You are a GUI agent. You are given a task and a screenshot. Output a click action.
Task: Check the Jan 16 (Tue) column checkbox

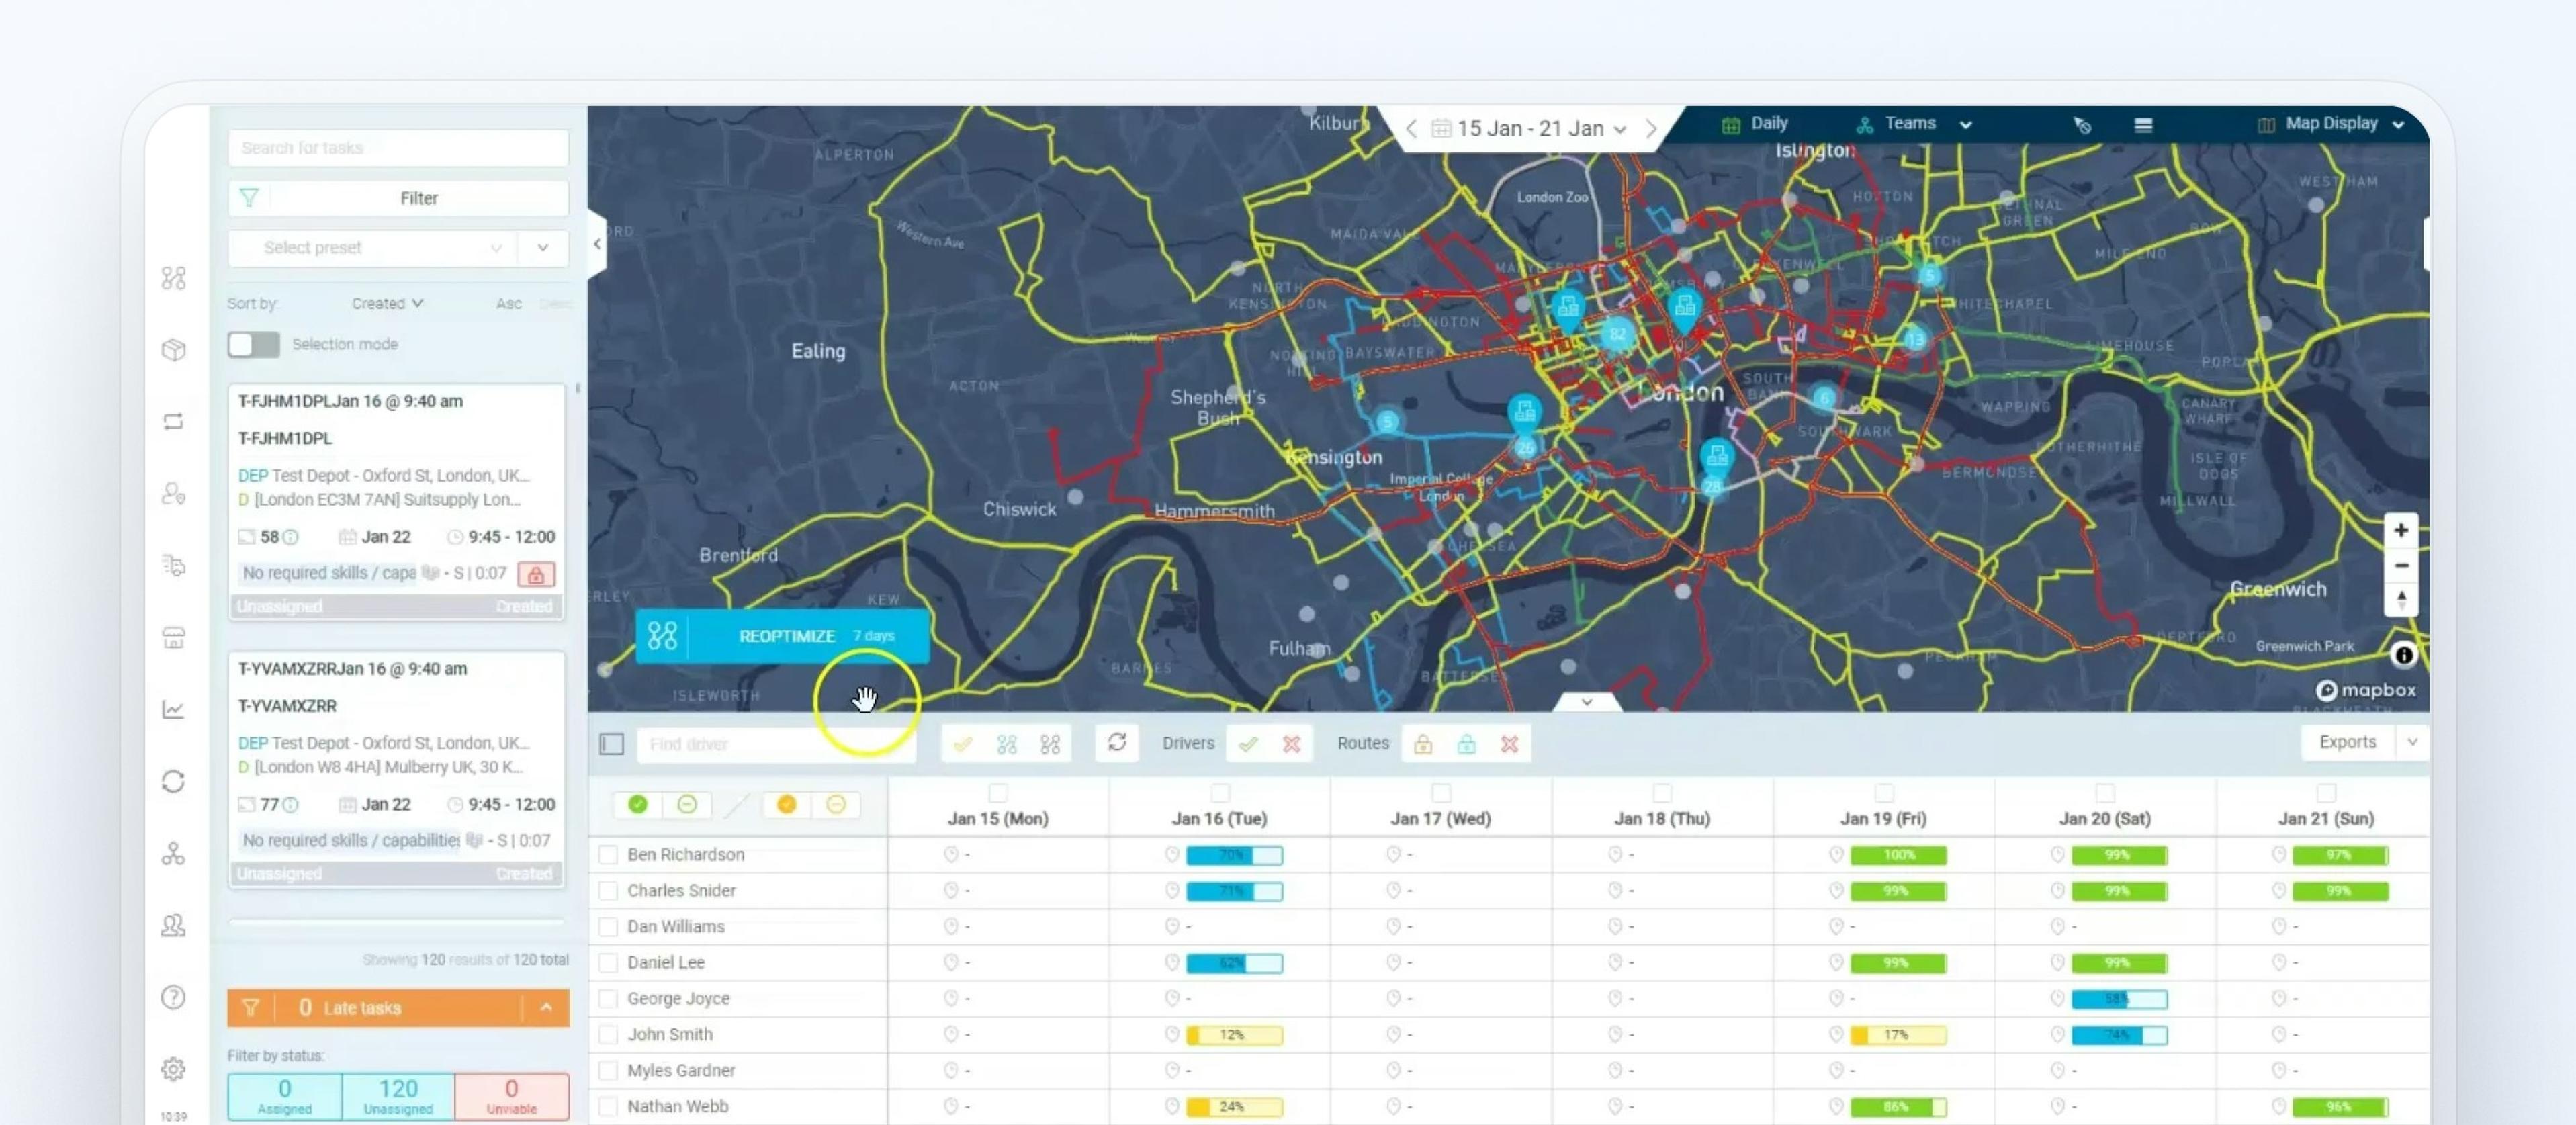[x=1220, y=793]
